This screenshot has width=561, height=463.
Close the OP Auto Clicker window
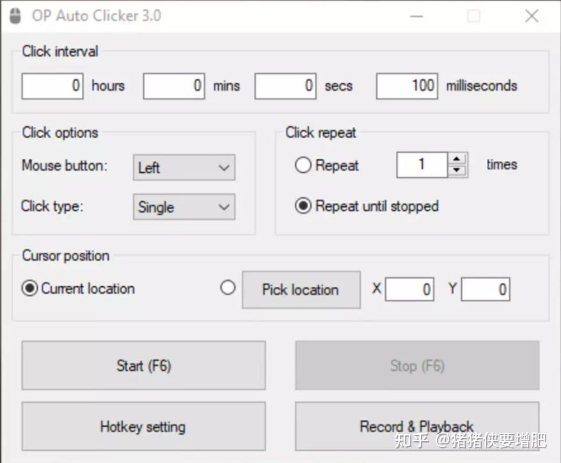tap(532, 16)
